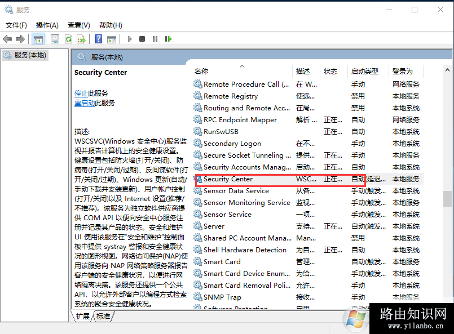
Task: Toggle the show/hide action pane icon
Action: click(112, 39)
